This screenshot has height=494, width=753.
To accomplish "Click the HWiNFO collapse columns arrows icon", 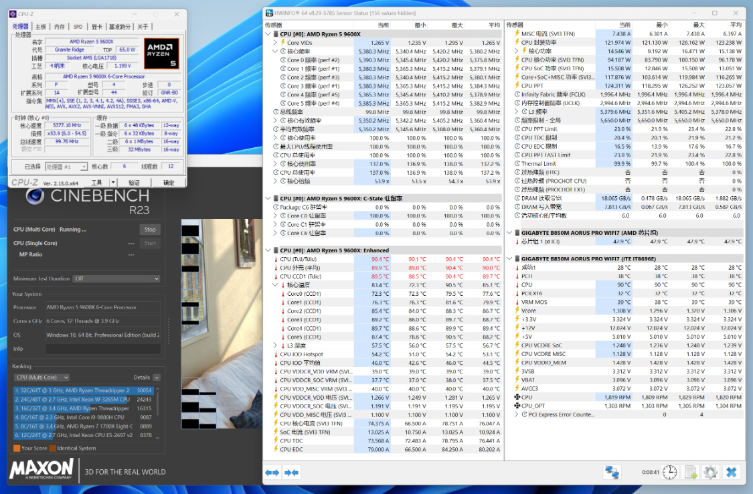I will tap(291, 473).
